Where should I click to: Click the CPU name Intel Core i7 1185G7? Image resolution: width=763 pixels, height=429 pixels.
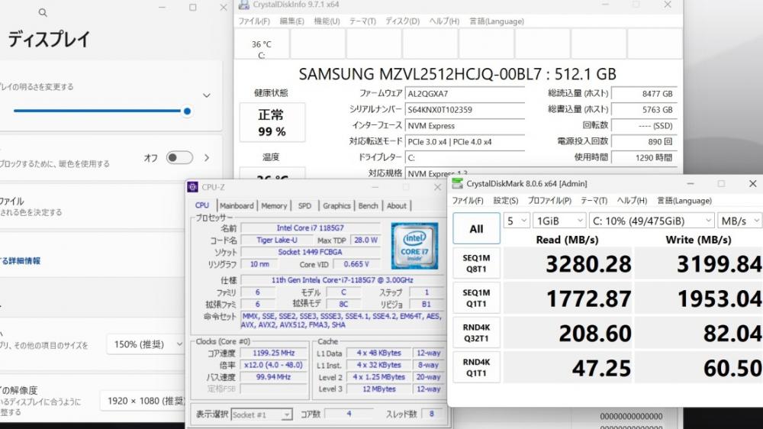point(311,228)
